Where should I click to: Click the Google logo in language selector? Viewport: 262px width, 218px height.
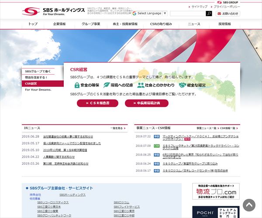point(134,14)
